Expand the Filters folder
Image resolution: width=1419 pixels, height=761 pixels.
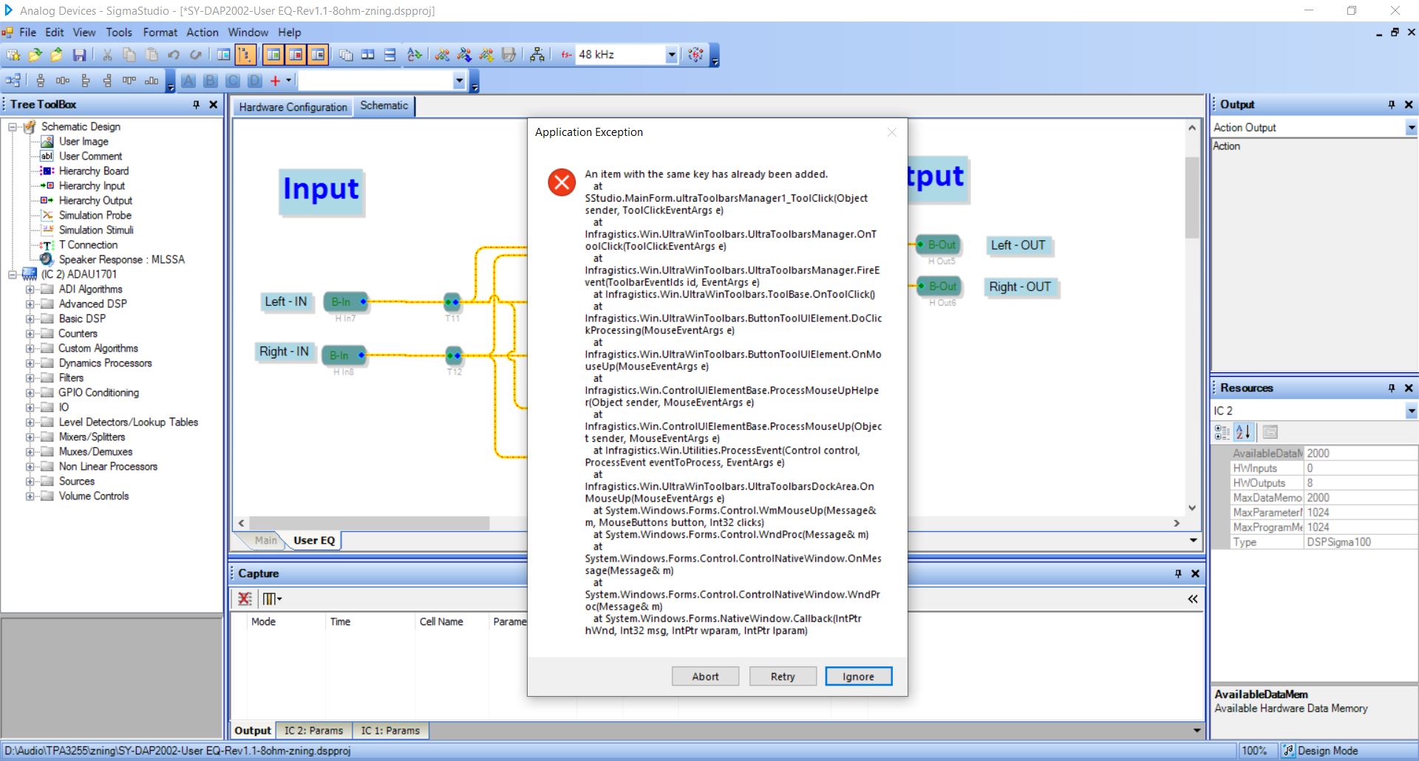coord(30,378)
